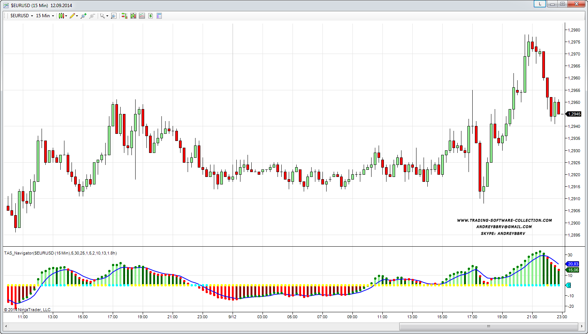Click the L link button in title bar
The width and height of the screenshot is (588, 334).
tap(540, 4)
